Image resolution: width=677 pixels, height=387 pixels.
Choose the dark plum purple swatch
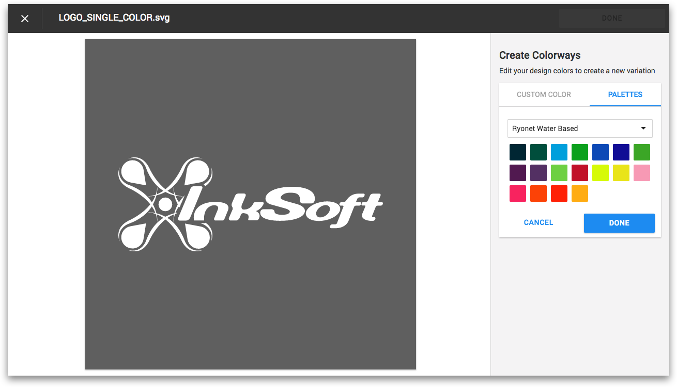518,173
